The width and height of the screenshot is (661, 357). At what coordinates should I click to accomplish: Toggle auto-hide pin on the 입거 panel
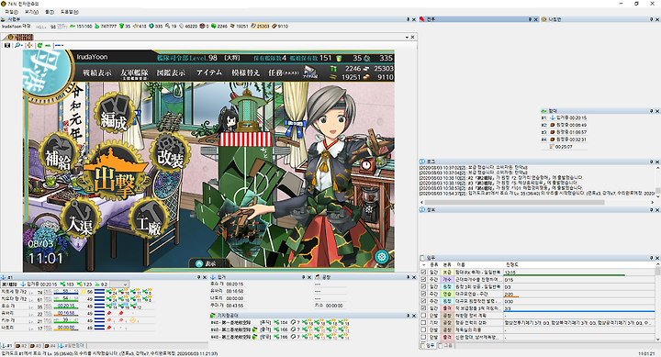click(304, 277)
